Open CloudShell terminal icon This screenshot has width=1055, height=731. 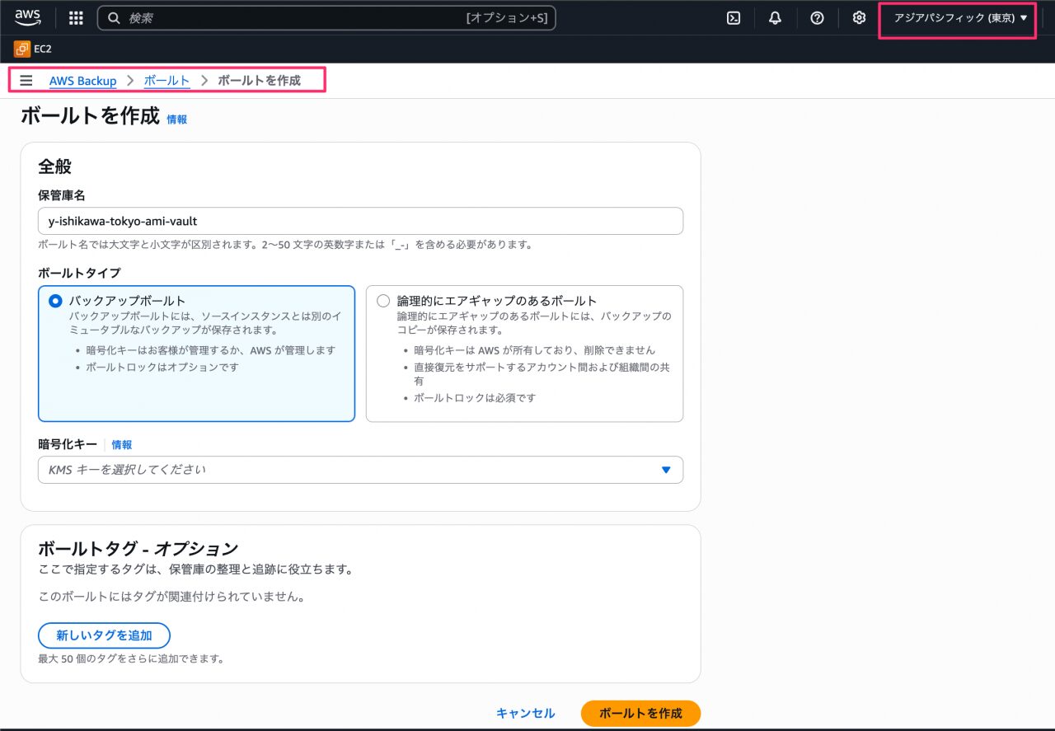coord(734,18)
